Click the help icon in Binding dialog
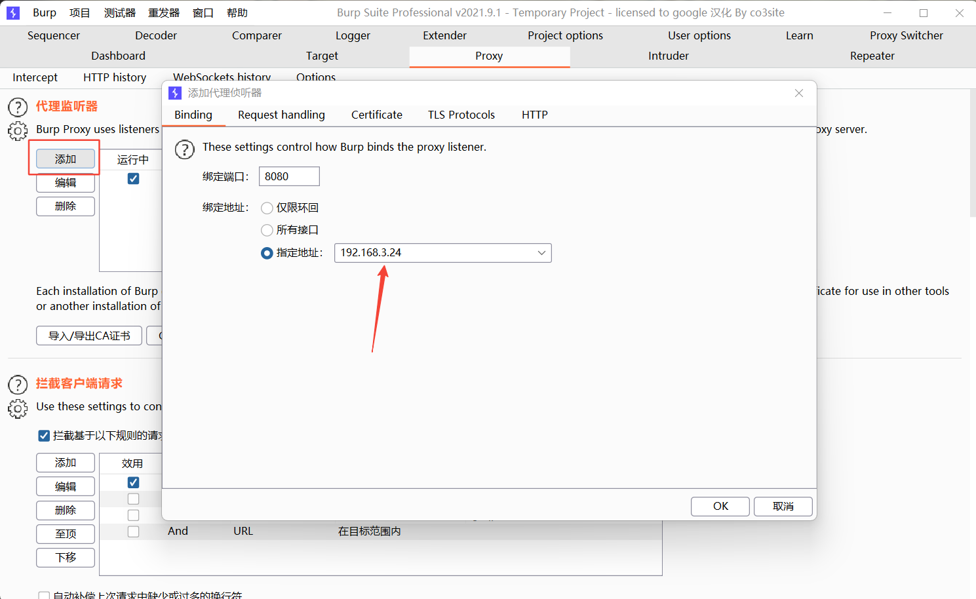Image resolution: width=976 pixels, height=599 pixels. 185,149
